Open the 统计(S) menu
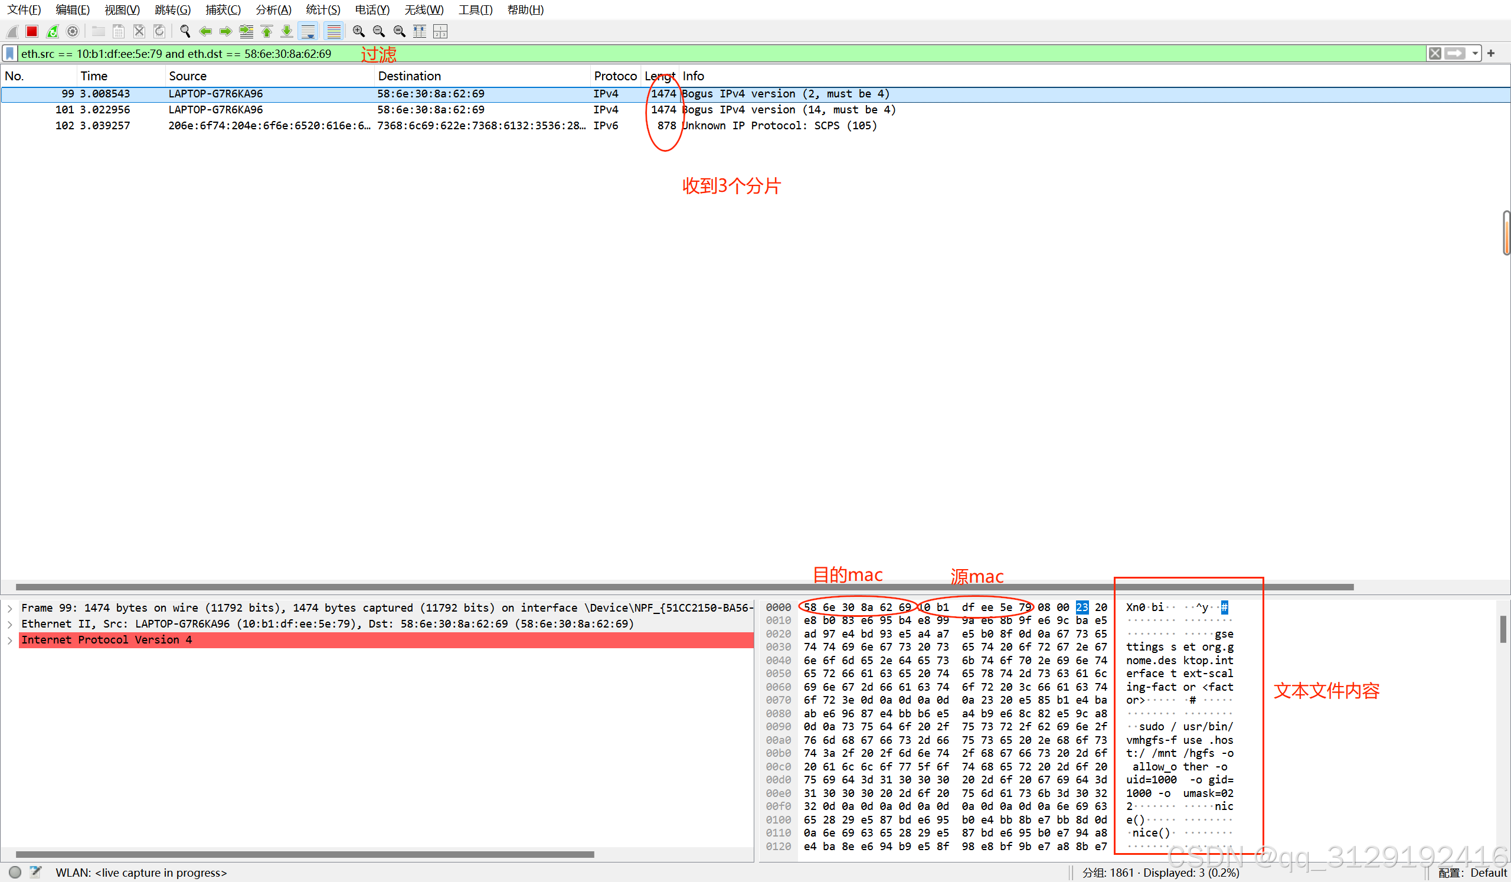The image size is (1511, 882). click(x=323, y=9)
